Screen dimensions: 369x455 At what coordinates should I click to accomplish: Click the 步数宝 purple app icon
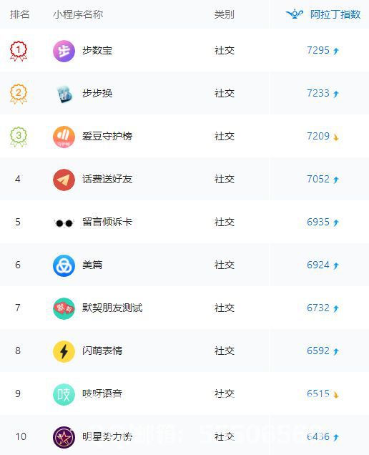pyautogui.click(x=64, y=51)
